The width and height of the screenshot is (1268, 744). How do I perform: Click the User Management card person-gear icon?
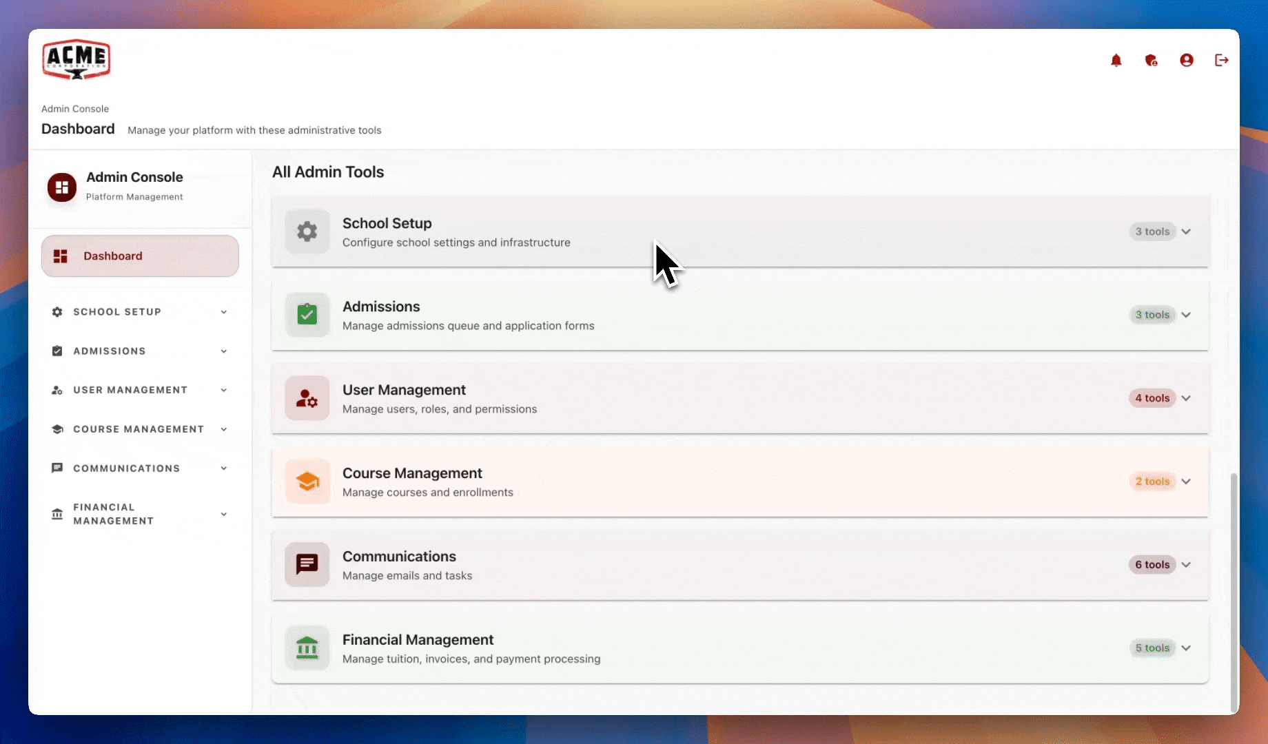point(307,398)
